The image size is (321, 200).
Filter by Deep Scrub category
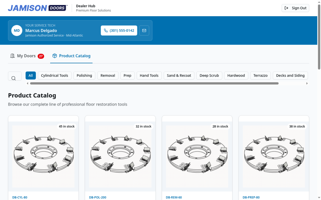click(x=209, y=76)
